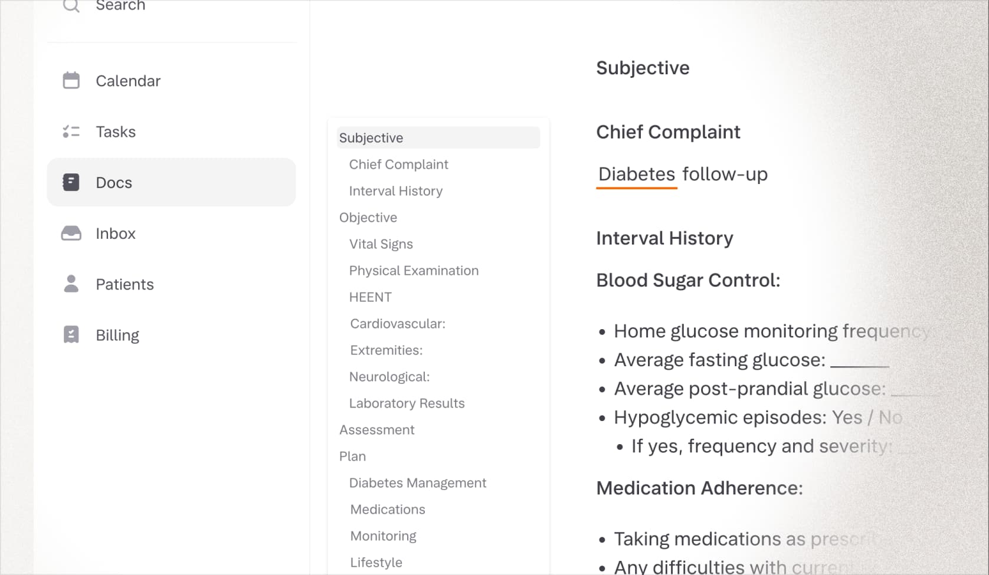Click the underlined Diabetes text
This screenshot has height=575, width=989.
point(636,175)
